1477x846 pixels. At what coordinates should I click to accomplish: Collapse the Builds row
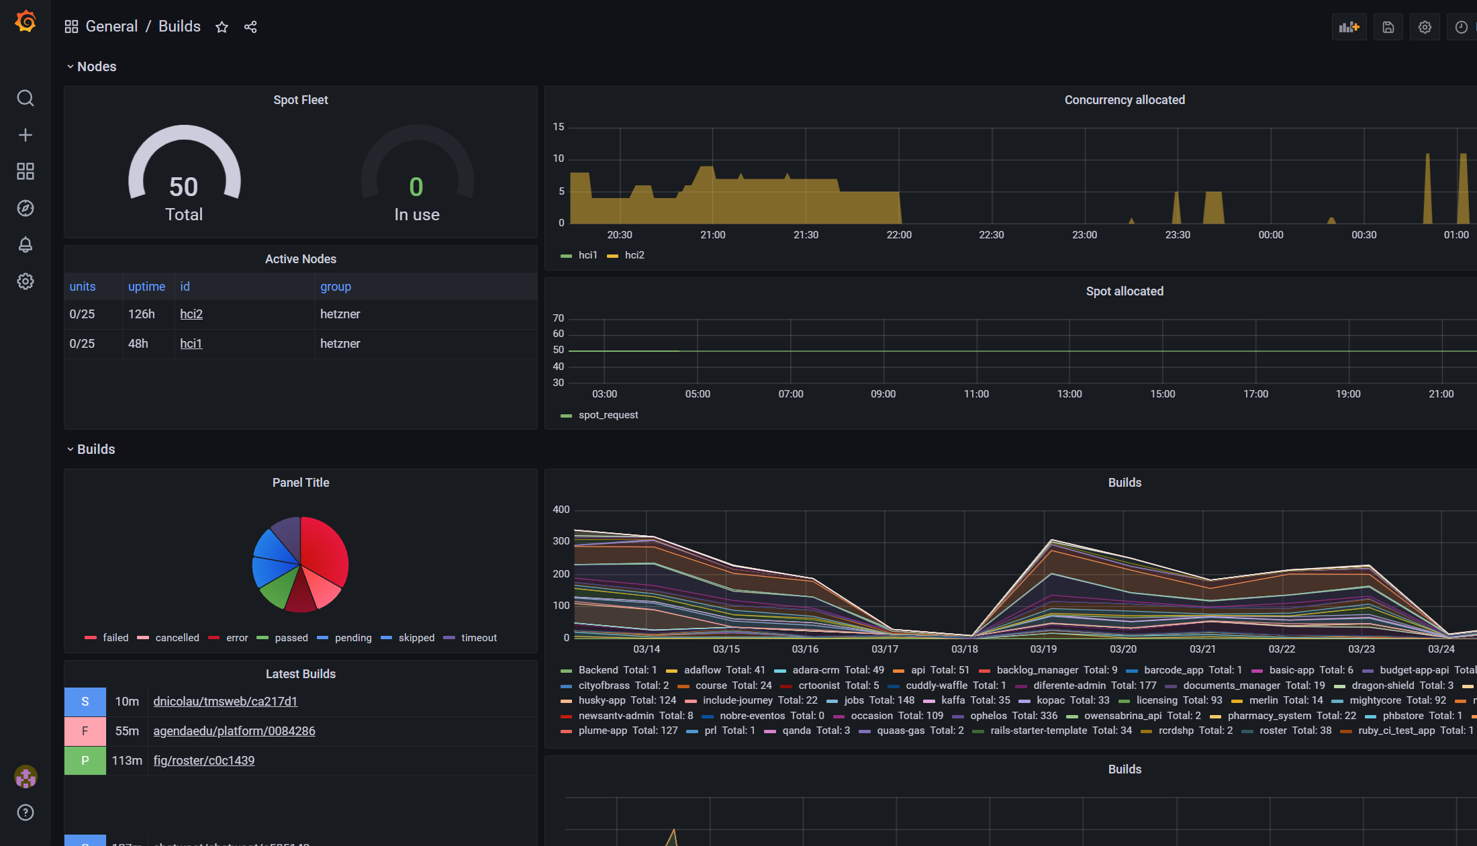click(95, 449)
